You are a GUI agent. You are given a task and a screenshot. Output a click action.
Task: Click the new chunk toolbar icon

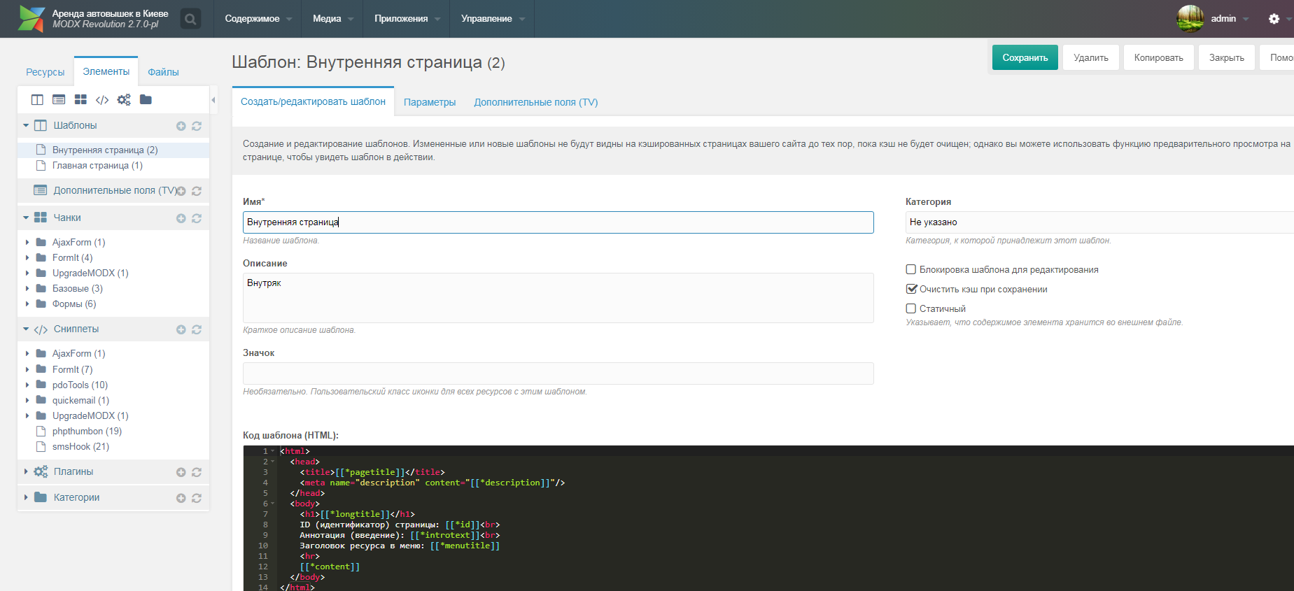pos(80,100)
